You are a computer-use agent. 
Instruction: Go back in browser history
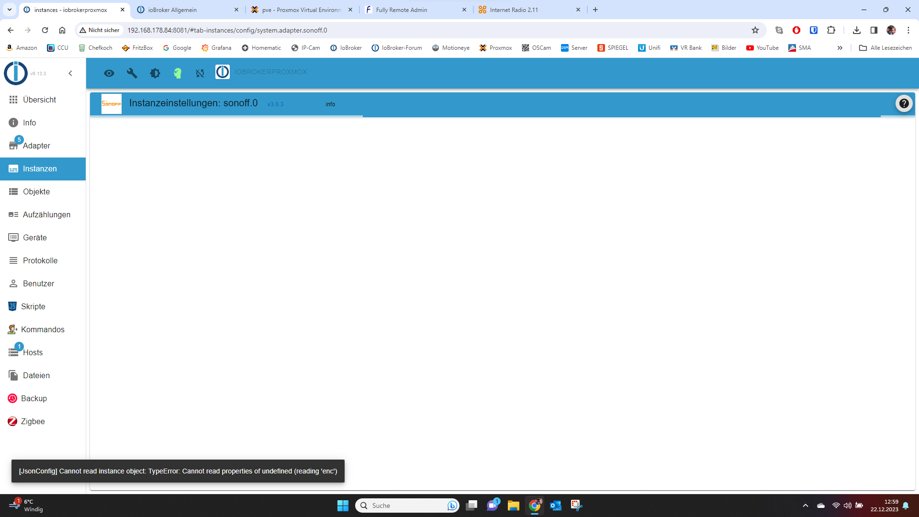[x=11, y=30]
